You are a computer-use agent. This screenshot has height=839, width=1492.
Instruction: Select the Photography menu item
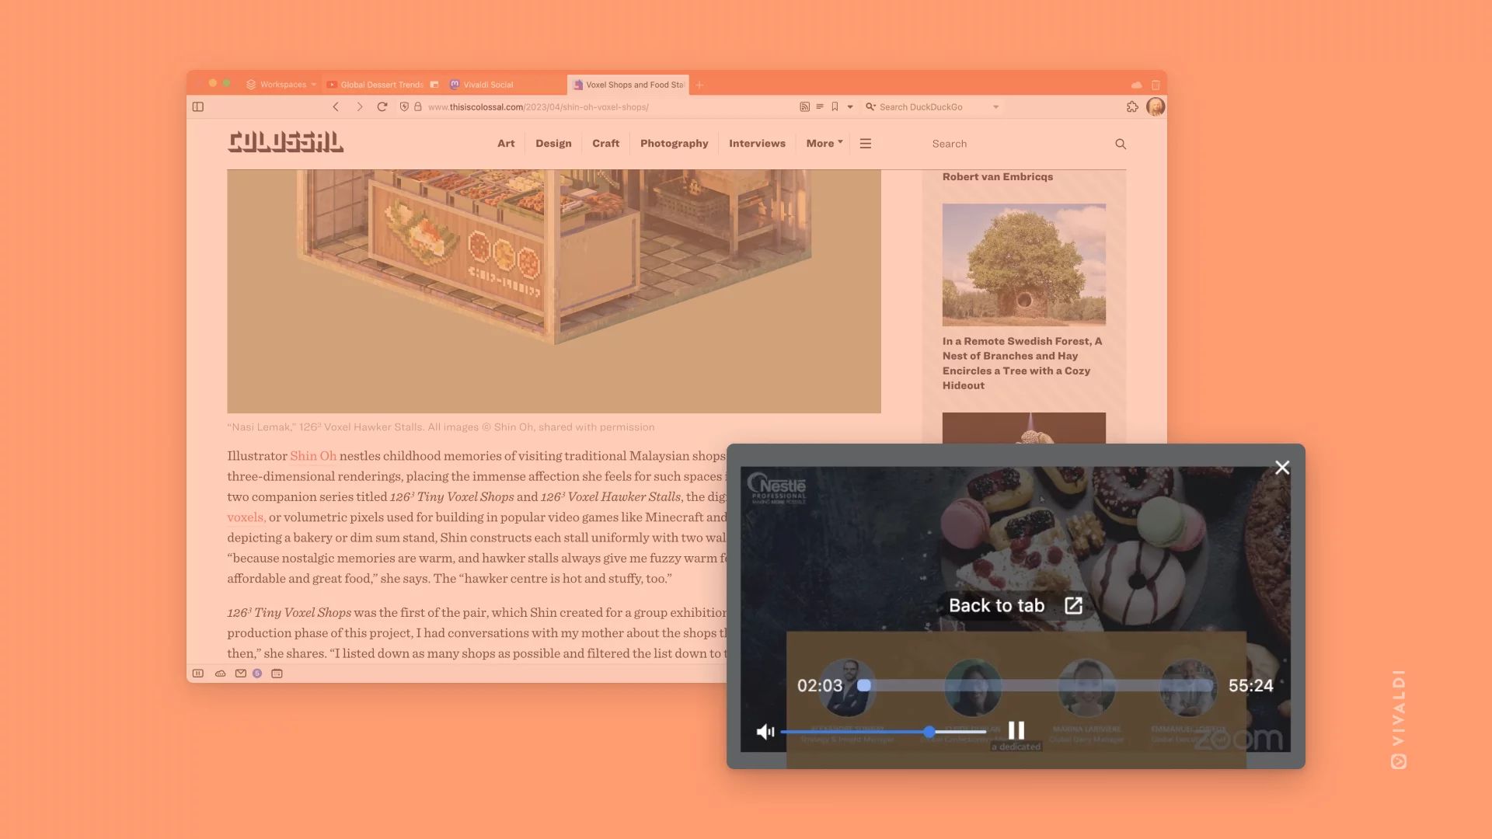click(675, 144)
